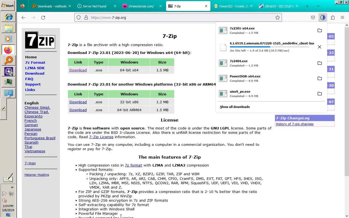Click the 64-bit ARM64 Download link
349x218 pixels.
point(78,110)
